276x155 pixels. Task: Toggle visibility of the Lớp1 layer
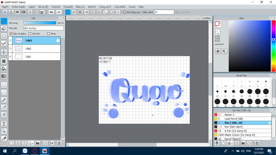(x=11, y=57)
